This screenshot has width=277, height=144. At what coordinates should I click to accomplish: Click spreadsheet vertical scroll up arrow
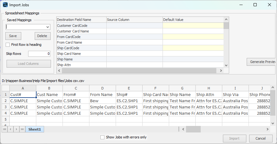273,88
